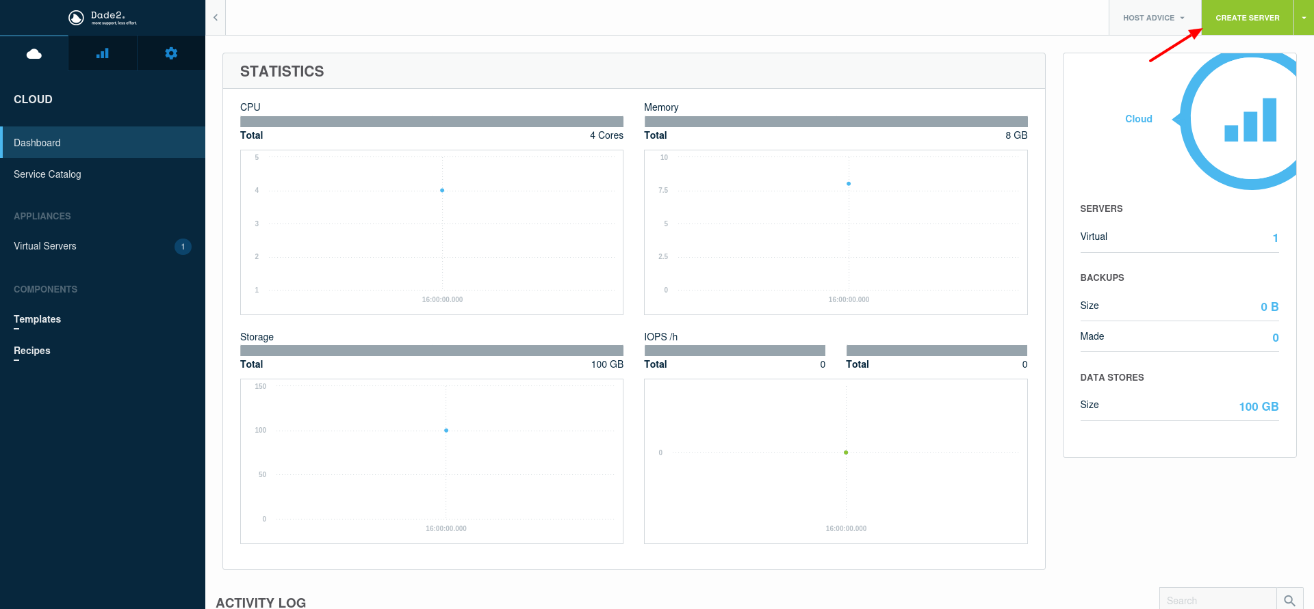Viewport: 1314px width, 609px height.
Task: Click the Cloud label in the summary panel
Action: 1139,119
